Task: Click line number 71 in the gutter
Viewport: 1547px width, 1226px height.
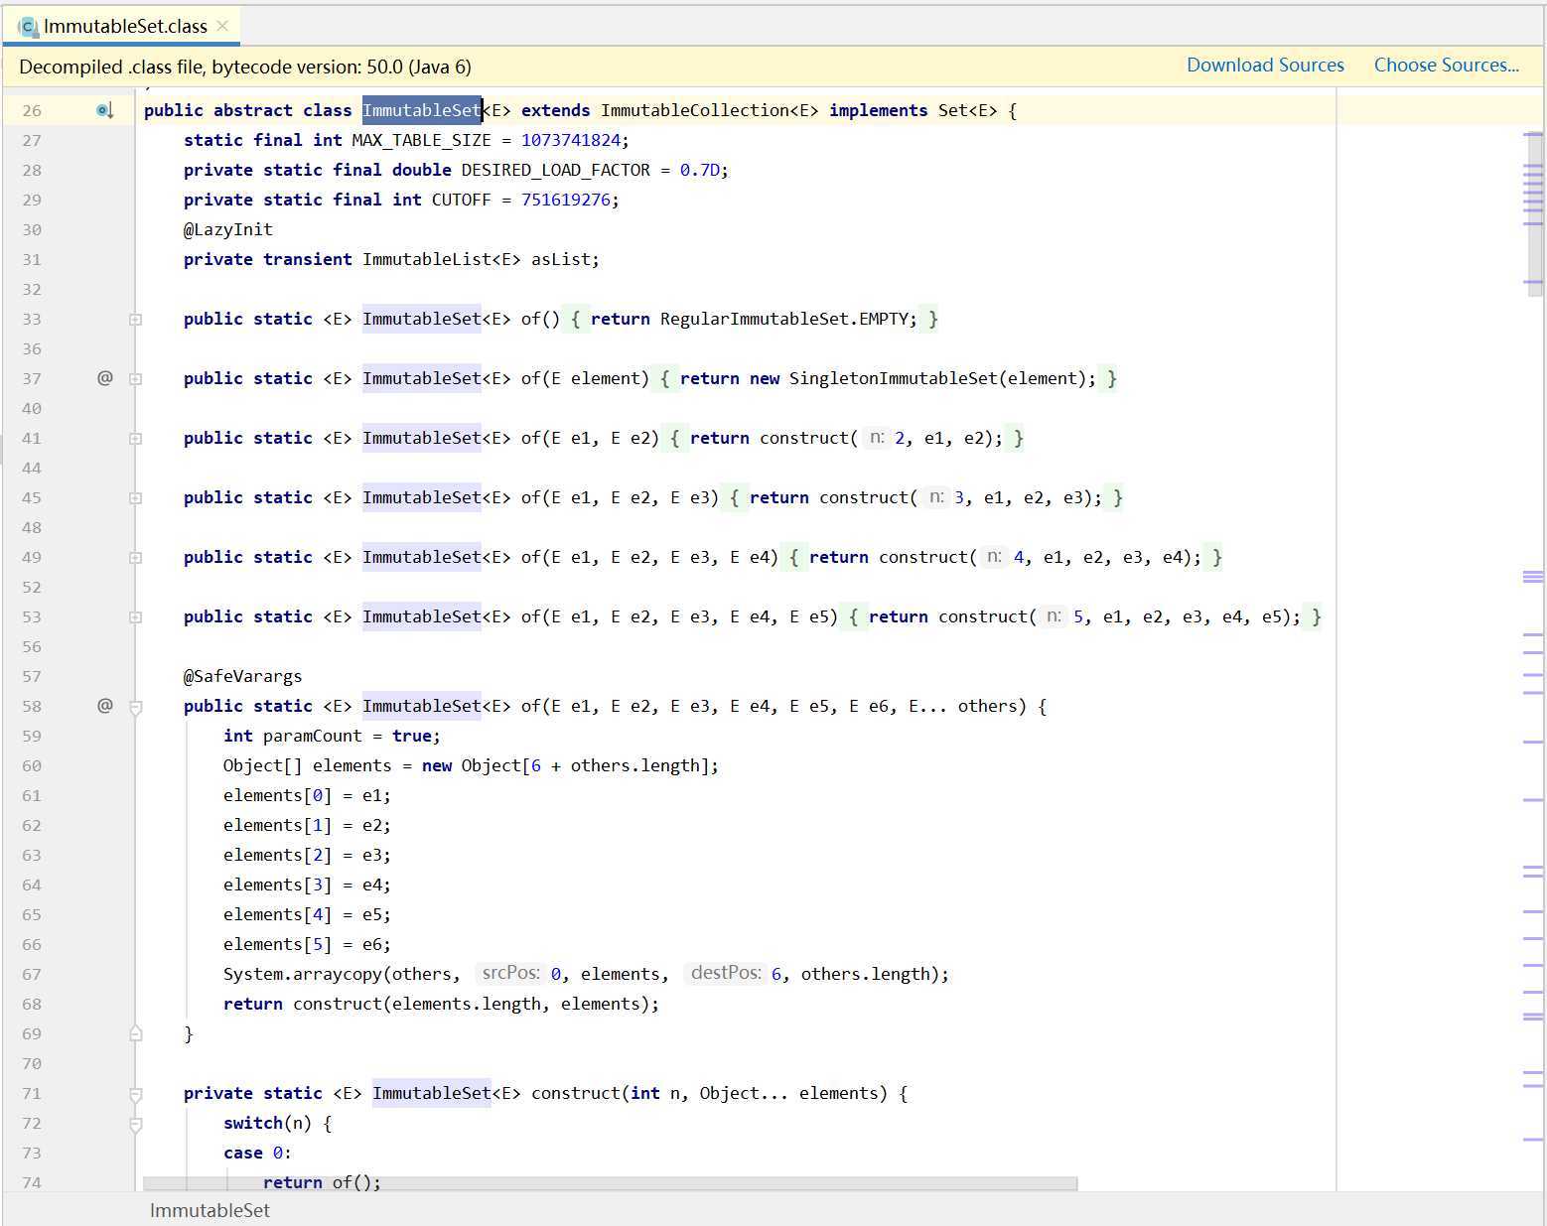Action: coord(32,1093)
